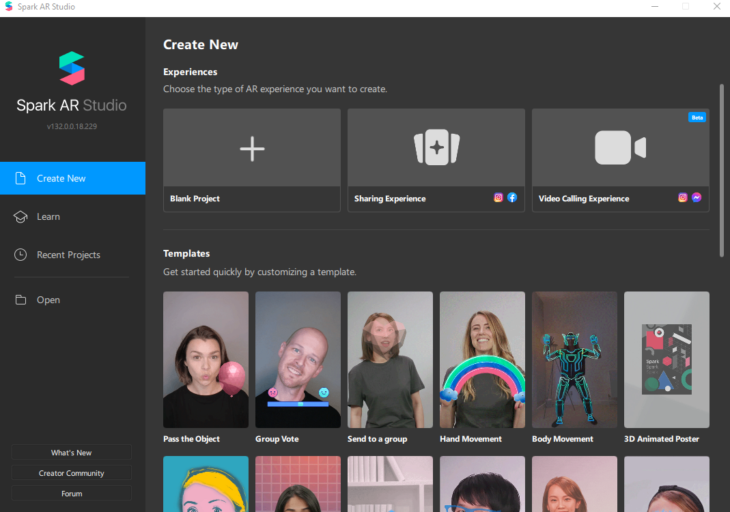Image resolution: width=730 pixels, height=512 pixels.
Task: Open the Pass the Object template
Action: (x=206, y=360)
